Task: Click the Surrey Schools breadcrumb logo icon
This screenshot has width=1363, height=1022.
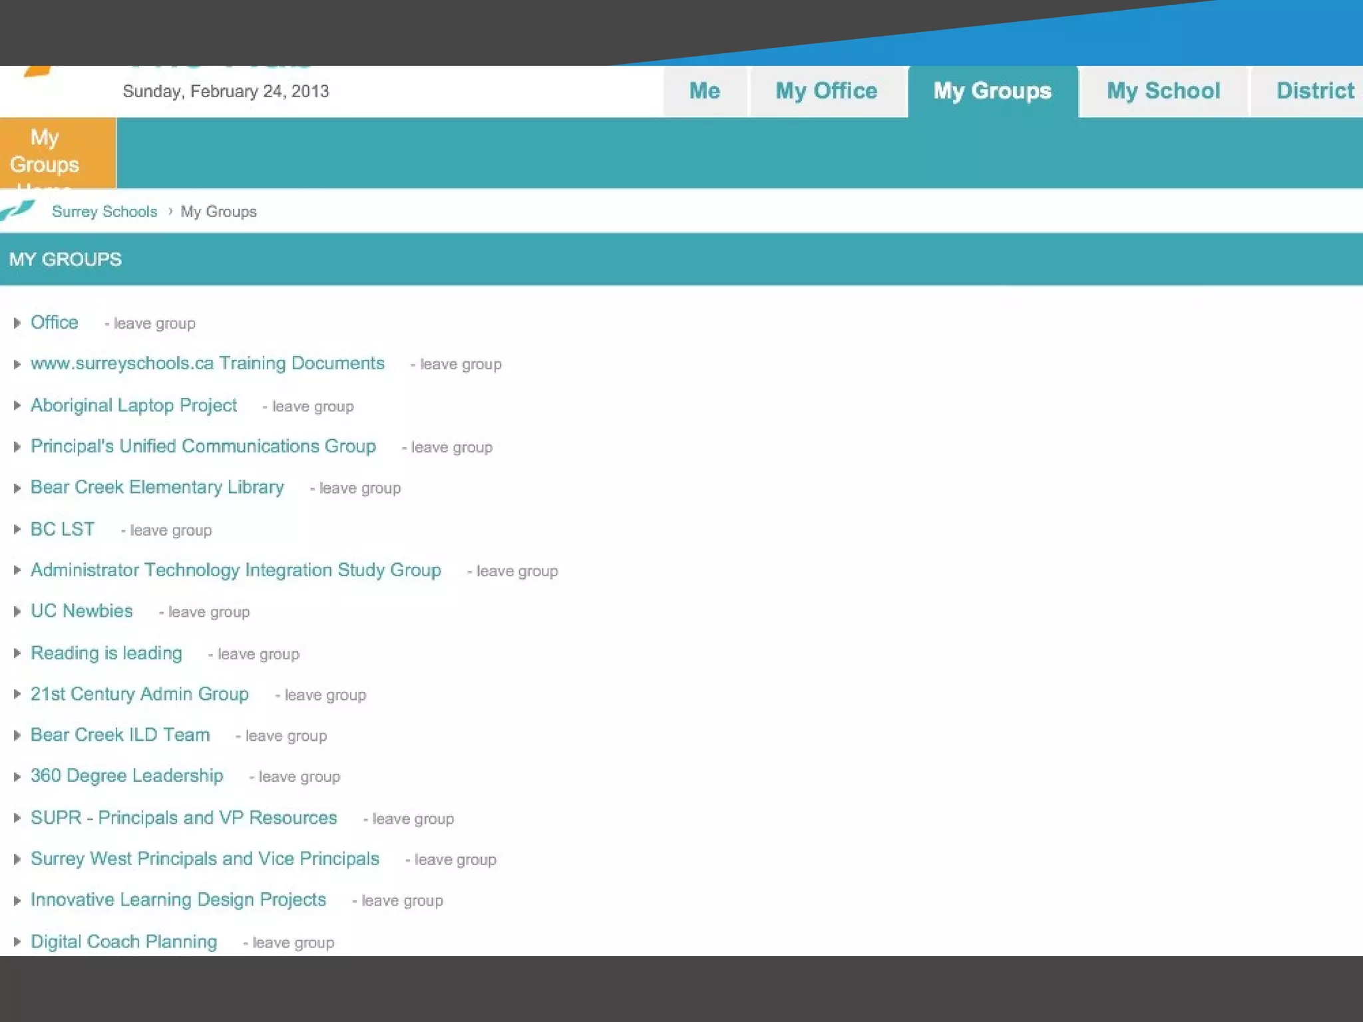Action: click(18, 211)
